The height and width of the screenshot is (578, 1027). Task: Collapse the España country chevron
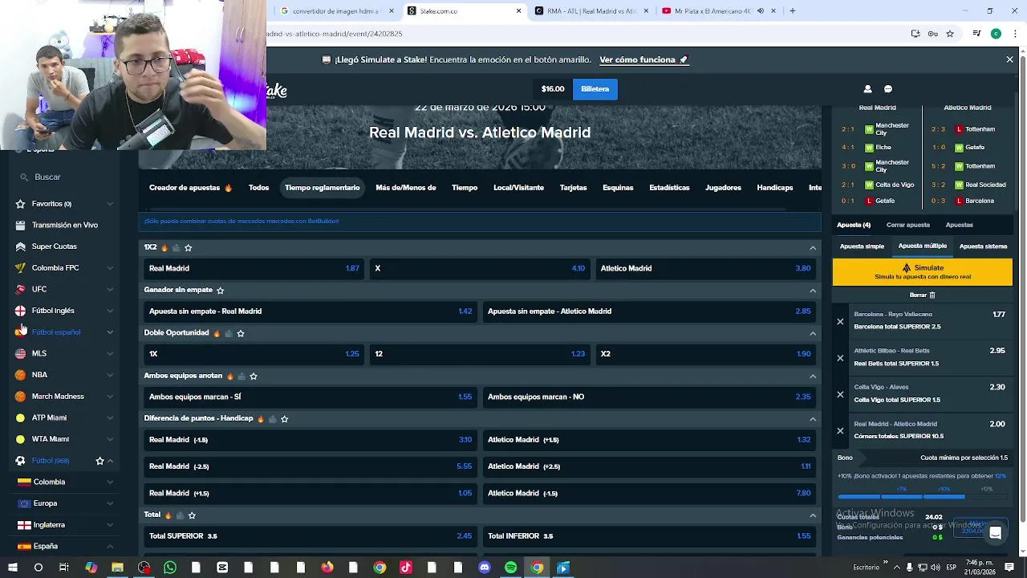pyautogui.click(x=110, y=546)
